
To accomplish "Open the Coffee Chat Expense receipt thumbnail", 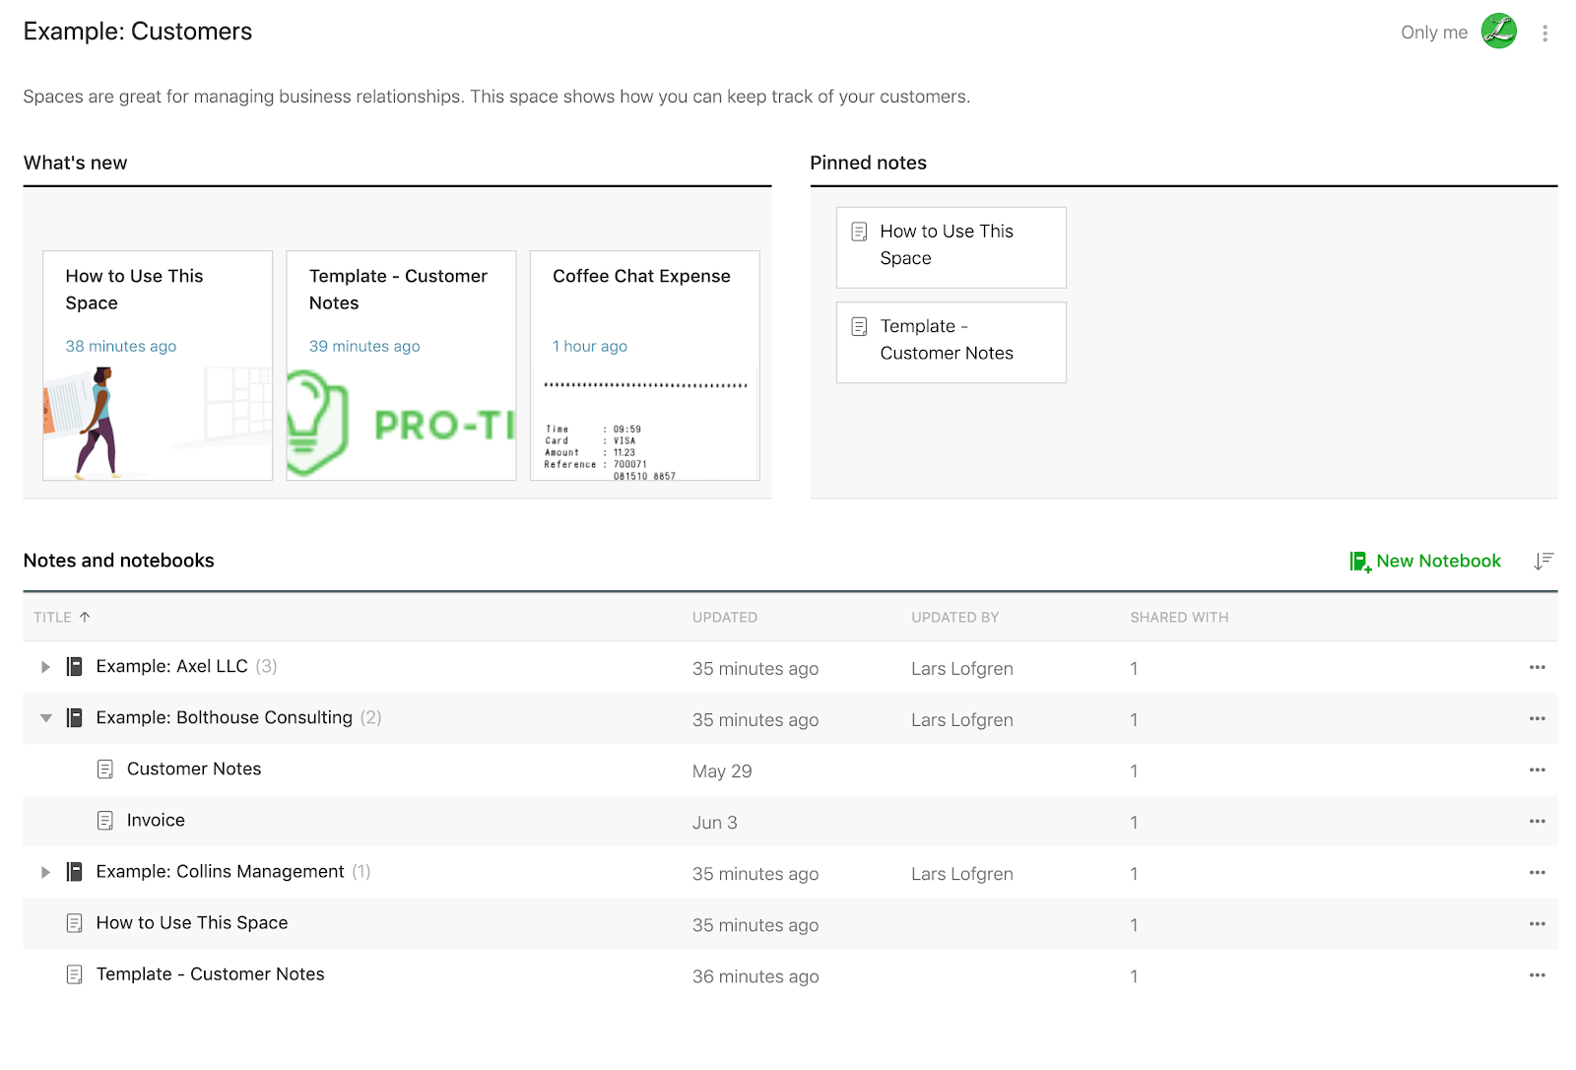I will tap(645, 423).
